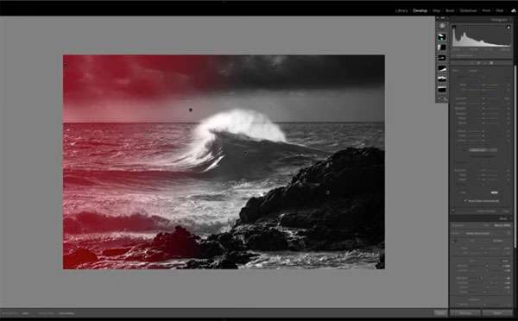518x321 pixels.
Task: Open the mask Color swatch
Action: (494, 192)
